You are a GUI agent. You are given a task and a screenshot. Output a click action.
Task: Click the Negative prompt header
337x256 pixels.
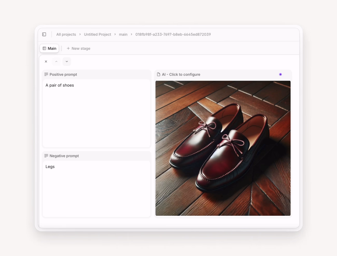[x=96, y=156]
